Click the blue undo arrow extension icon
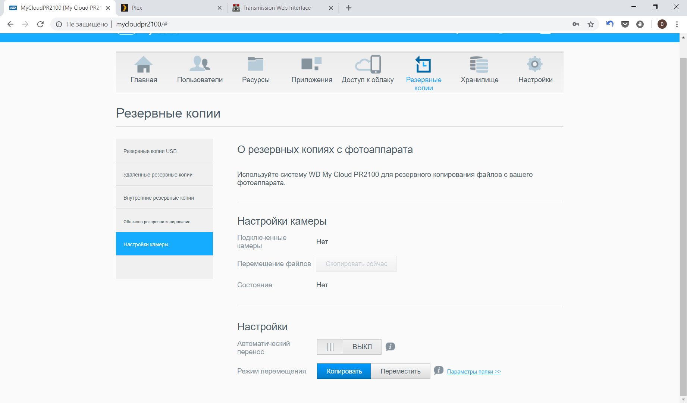The image size is (687, 403). (x=610, y=24)
